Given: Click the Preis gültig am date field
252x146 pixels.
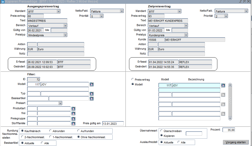Looking at the screenshot, I should pyautogui.click(x=113, y=123).
